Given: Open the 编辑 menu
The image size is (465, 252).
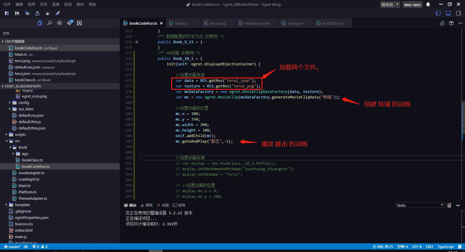Looking at the screenshot, I should [19, 4].
